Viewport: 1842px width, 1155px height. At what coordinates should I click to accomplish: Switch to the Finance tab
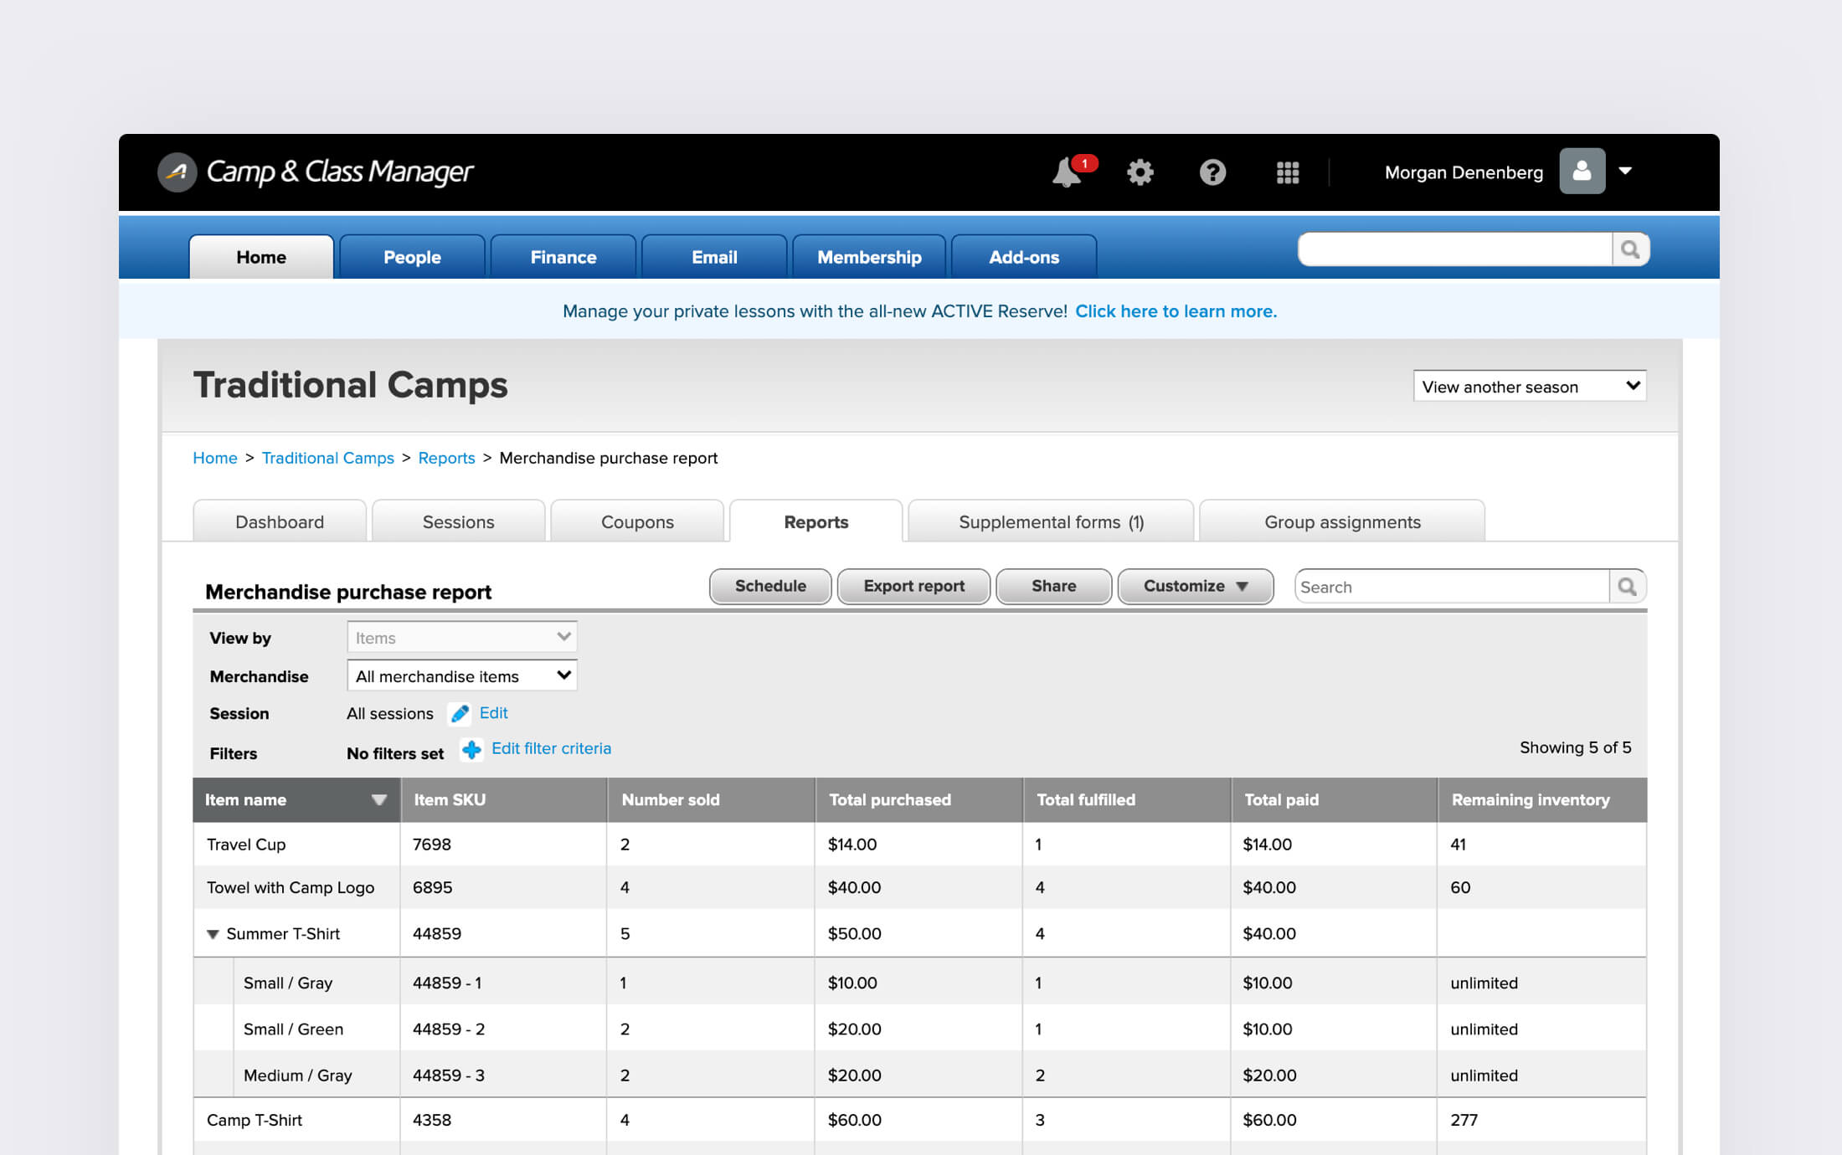pos(563,257)
